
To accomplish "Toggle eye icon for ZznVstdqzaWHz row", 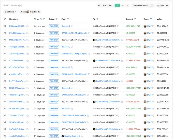I will tap(5, 53).
